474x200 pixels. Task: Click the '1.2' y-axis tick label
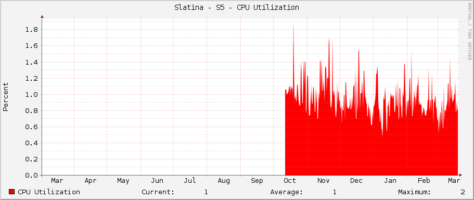pyautogui.click(x=31, y=78)
